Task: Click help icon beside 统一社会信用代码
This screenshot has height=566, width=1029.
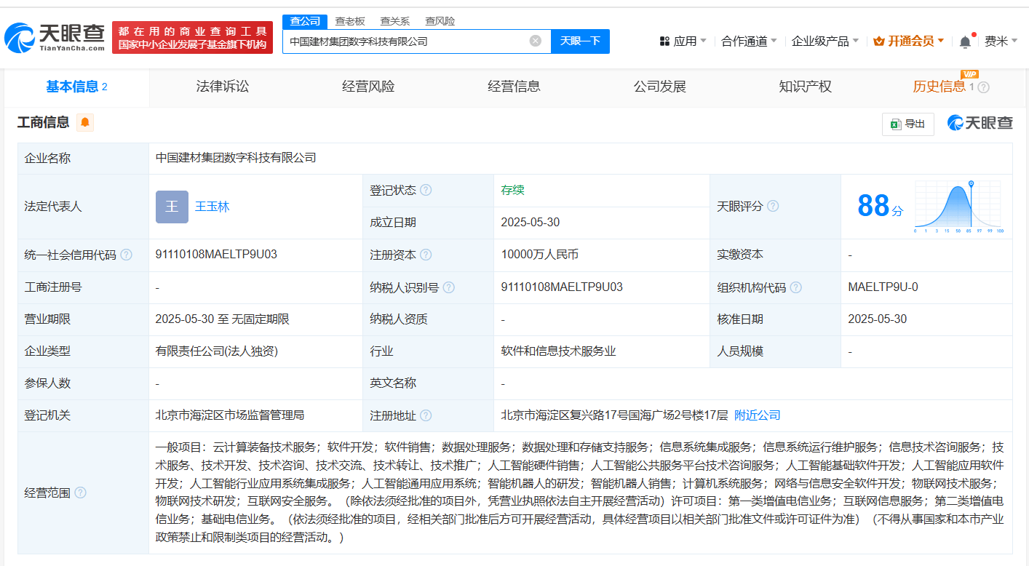Action: tap(127, 255)
